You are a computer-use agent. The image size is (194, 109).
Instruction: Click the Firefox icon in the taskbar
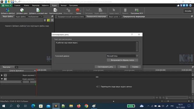click(x=79, y=106)
